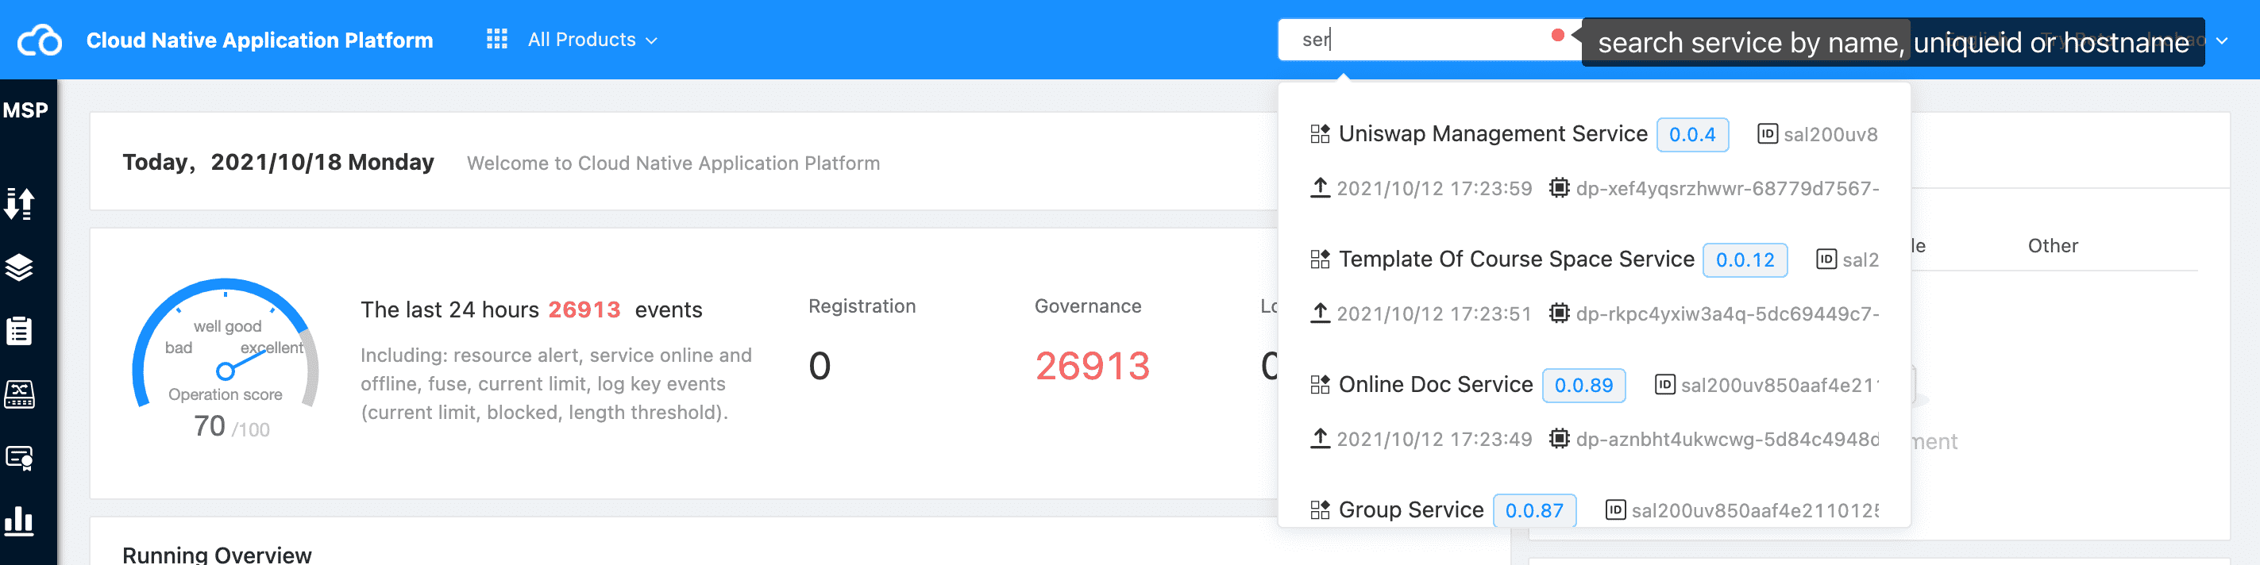
Task: Click the 26913 events count in heading
Action: [584, 310]
